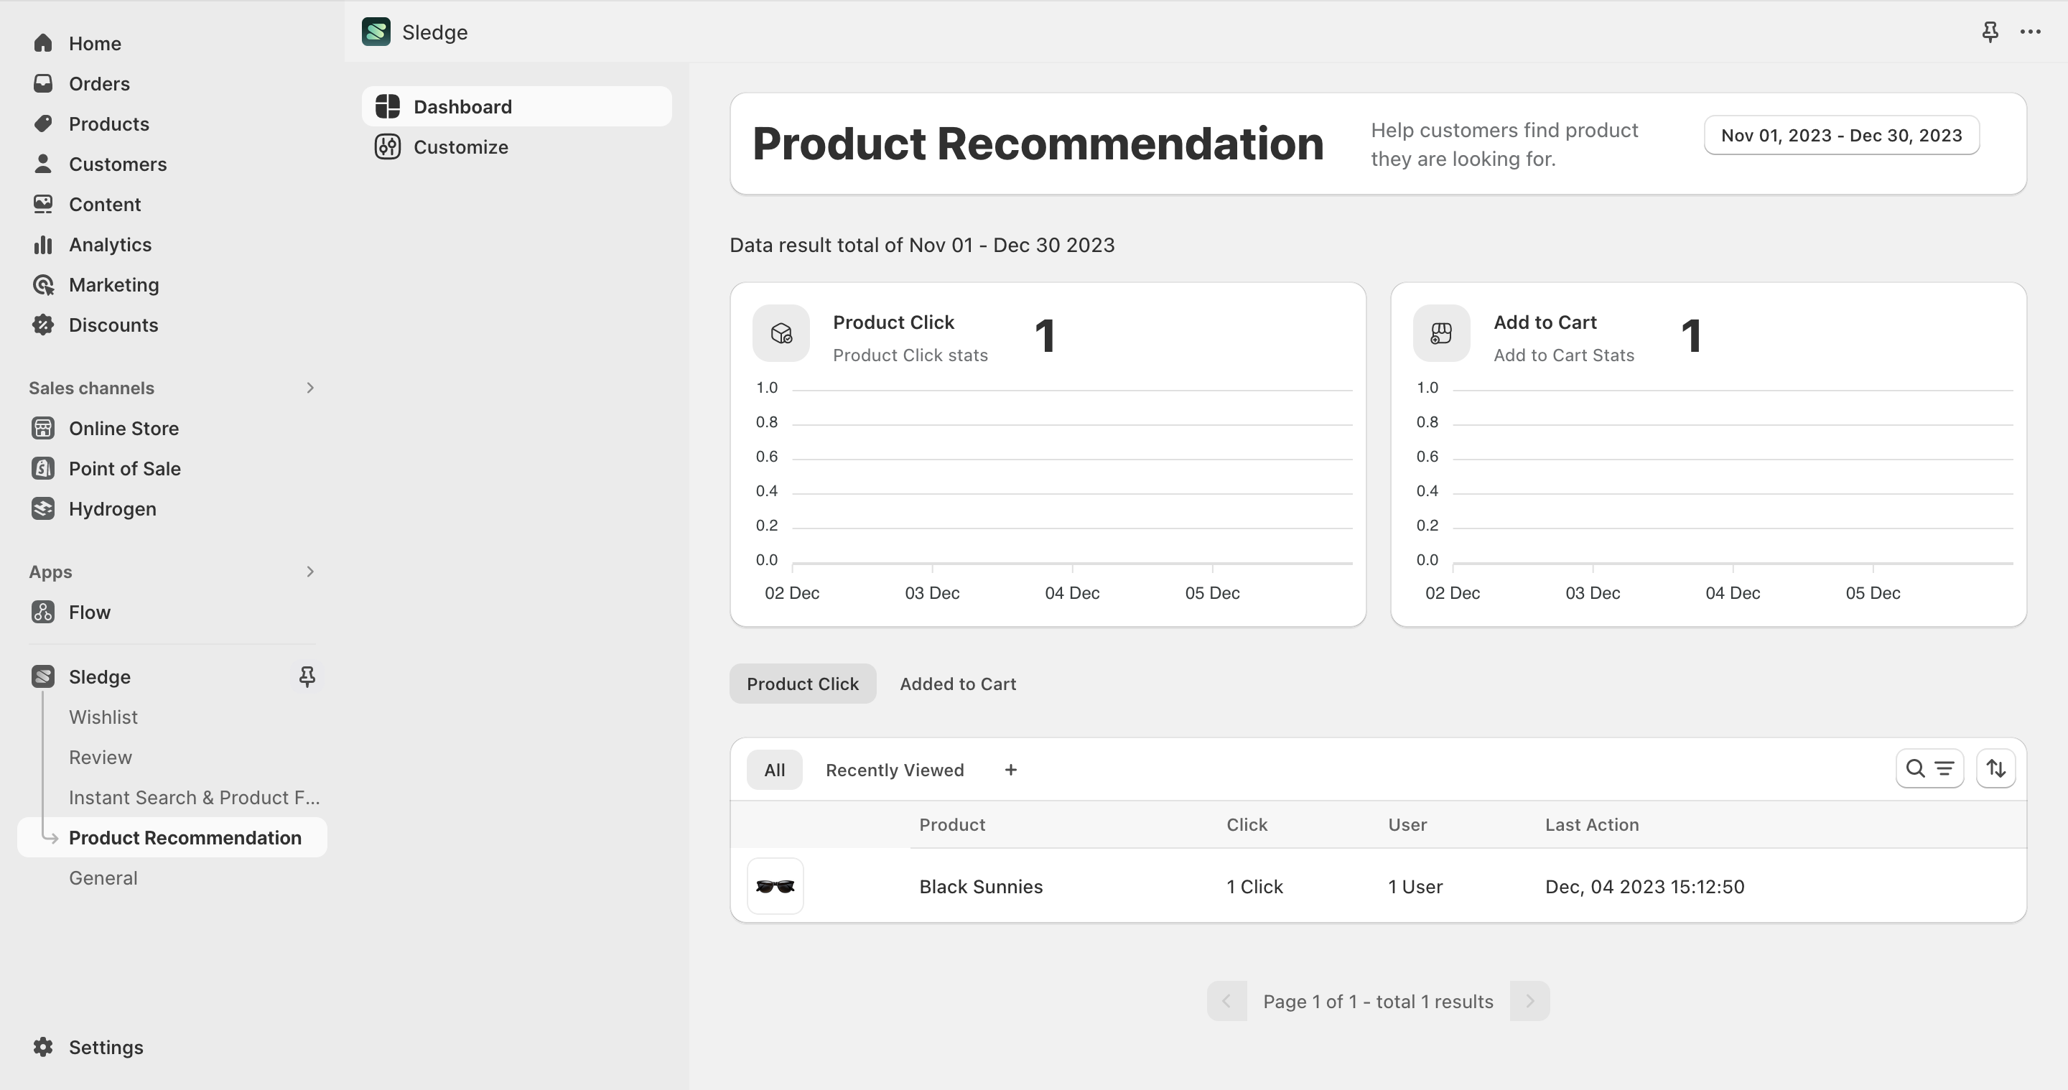Switch to the Added to Cart tab
2068x1090 pixels.
tap(957, 684)
